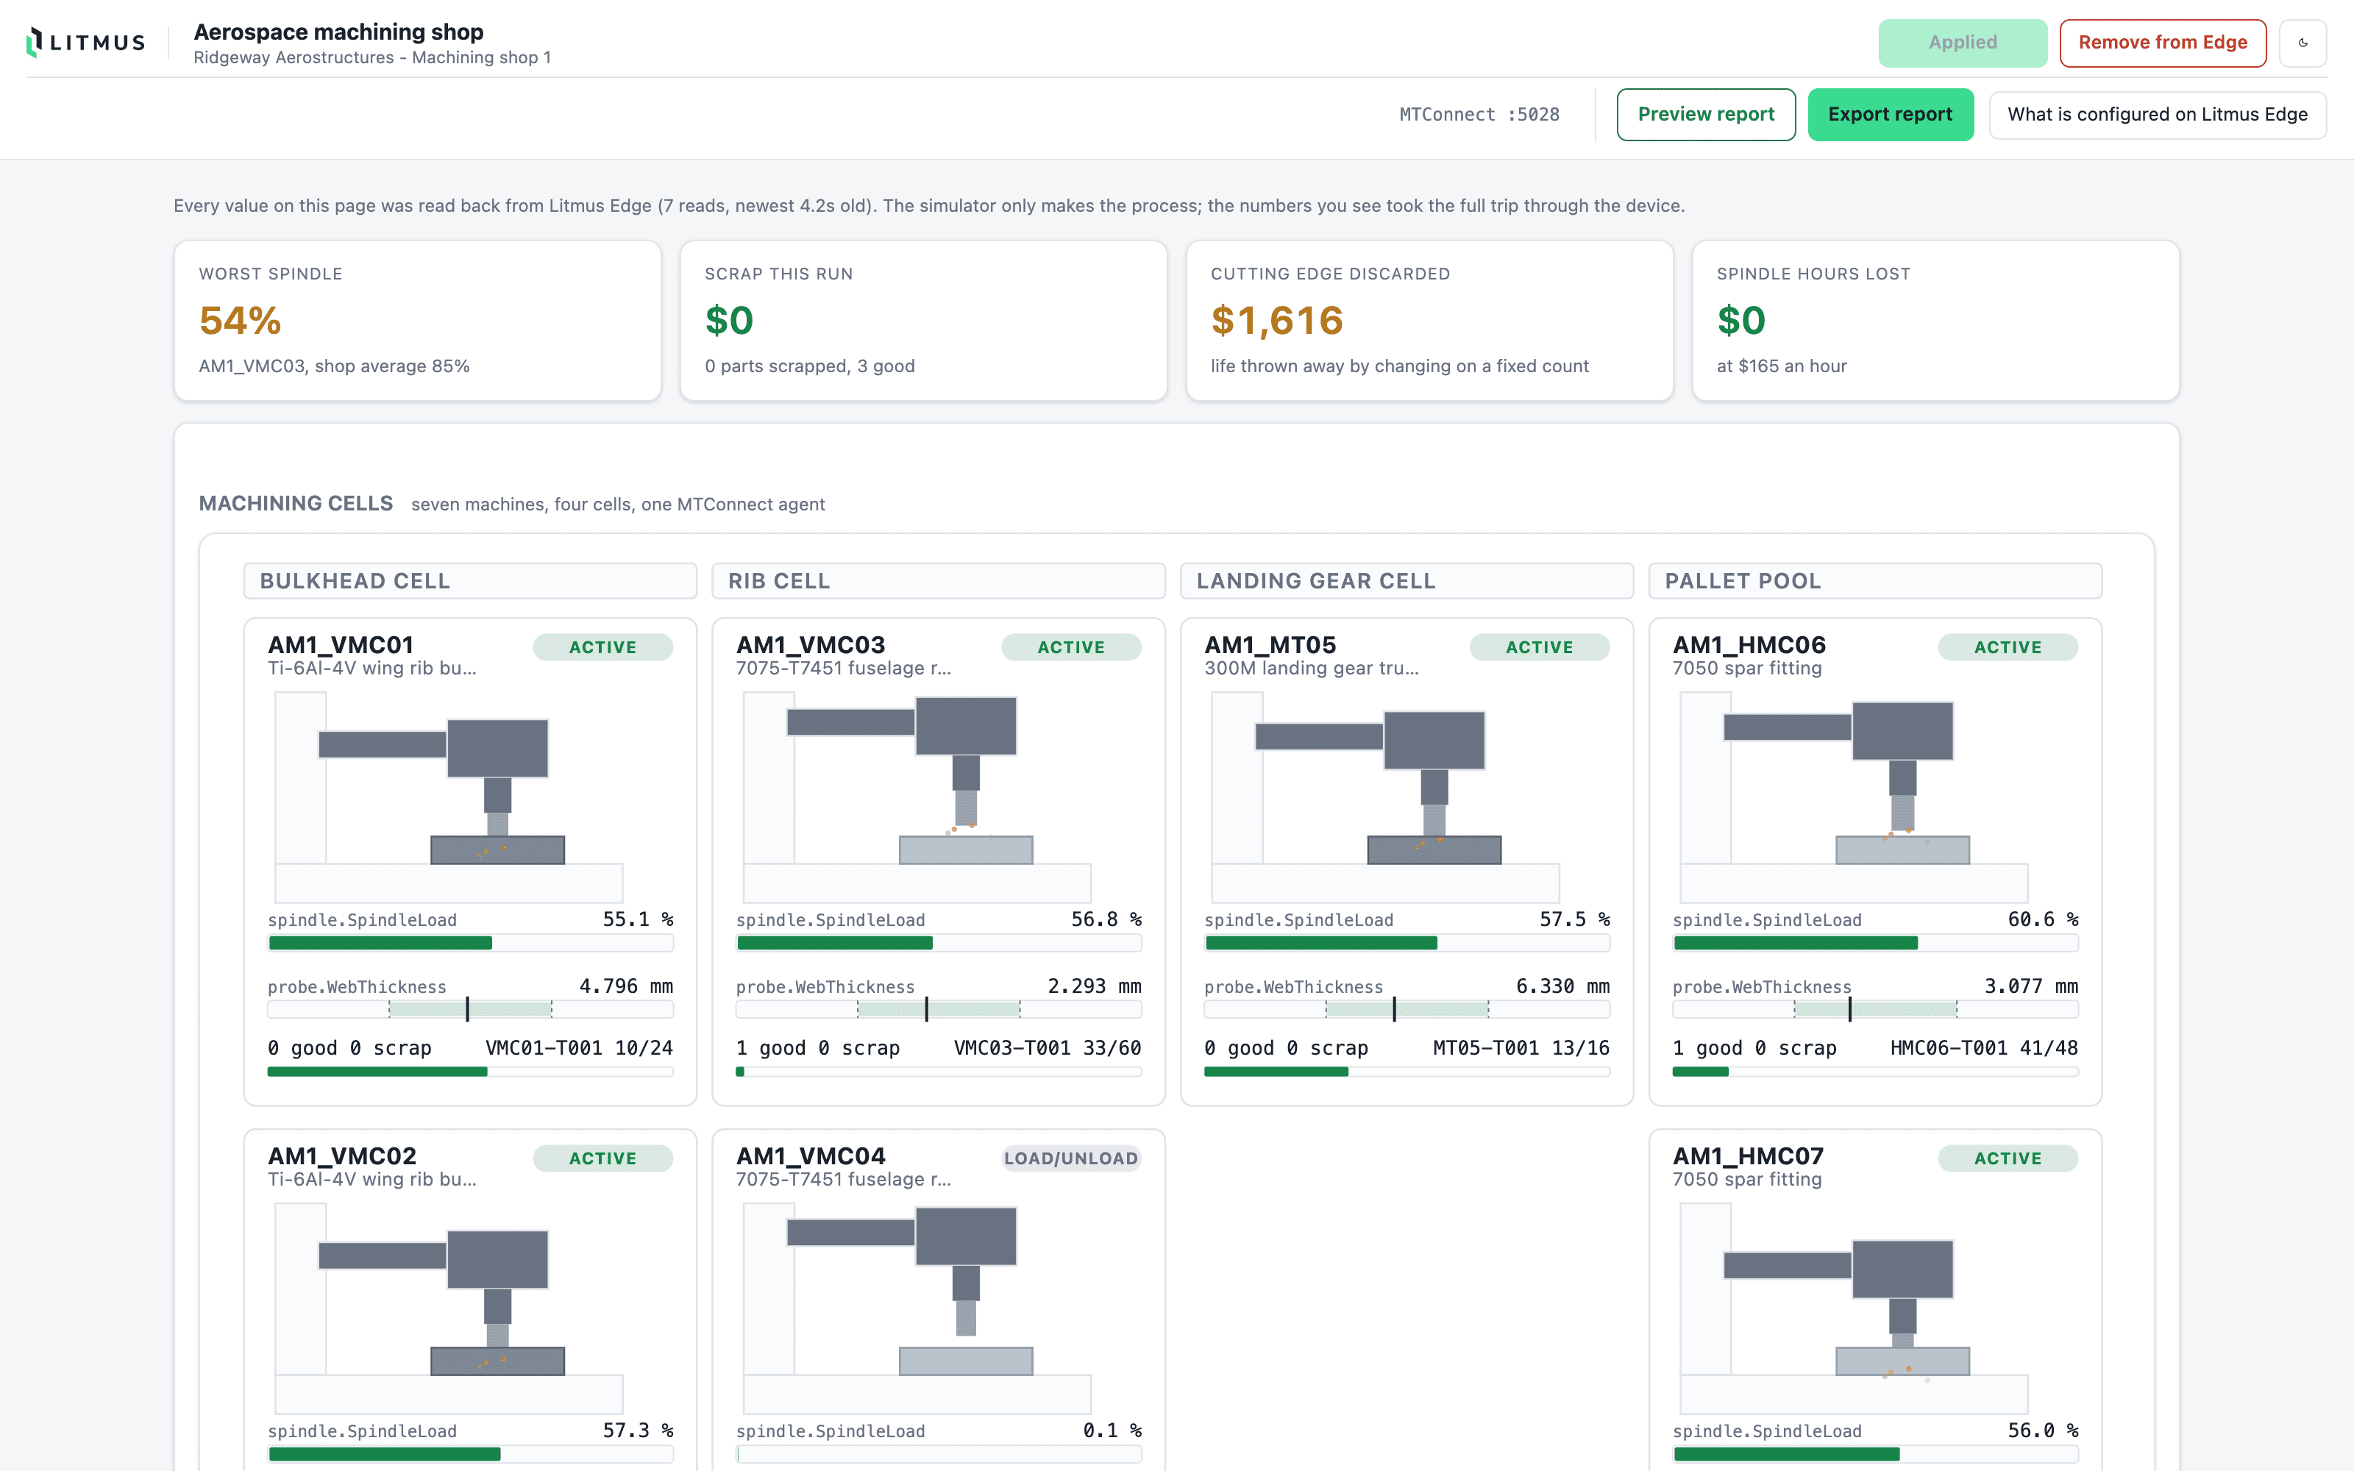Click the ACTIVE badge on AM1_MT05
Image resolution: width=2354 pixels, height=1471 pixels.
tap(1540, 647)
